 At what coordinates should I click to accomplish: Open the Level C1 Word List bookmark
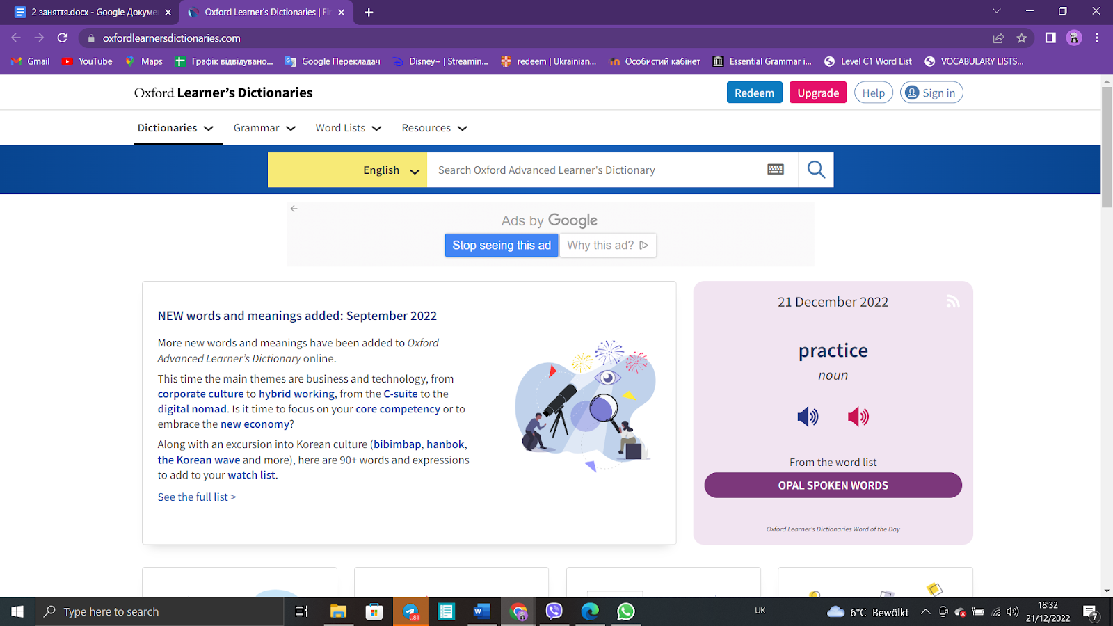pyautogui.click(x=868, y=61)
